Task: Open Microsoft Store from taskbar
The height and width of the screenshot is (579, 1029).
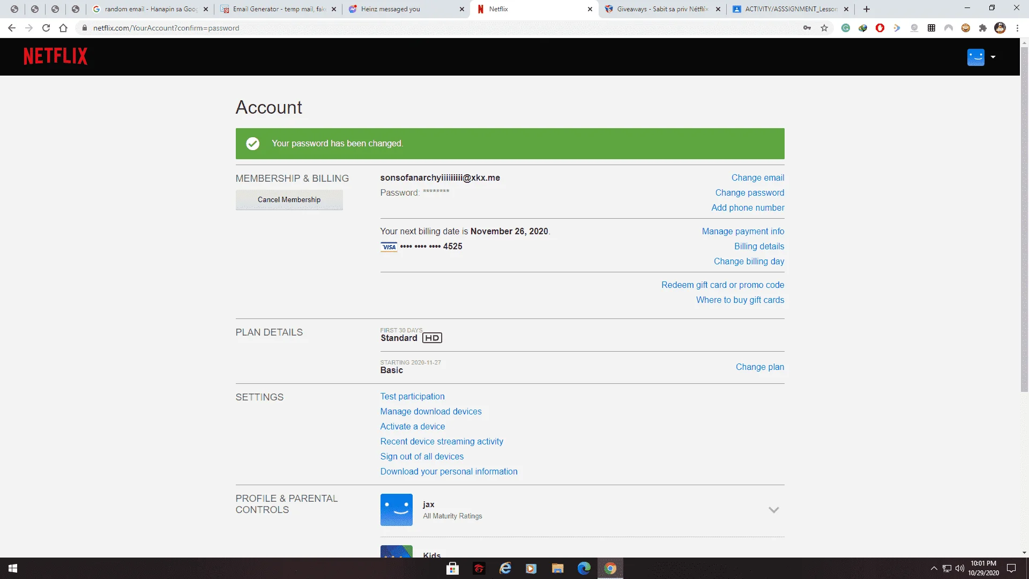Action: [452, 568]
